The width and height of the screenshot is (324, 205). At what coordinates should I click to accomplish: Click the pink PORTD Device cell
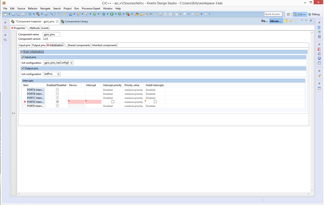(76, 102)
